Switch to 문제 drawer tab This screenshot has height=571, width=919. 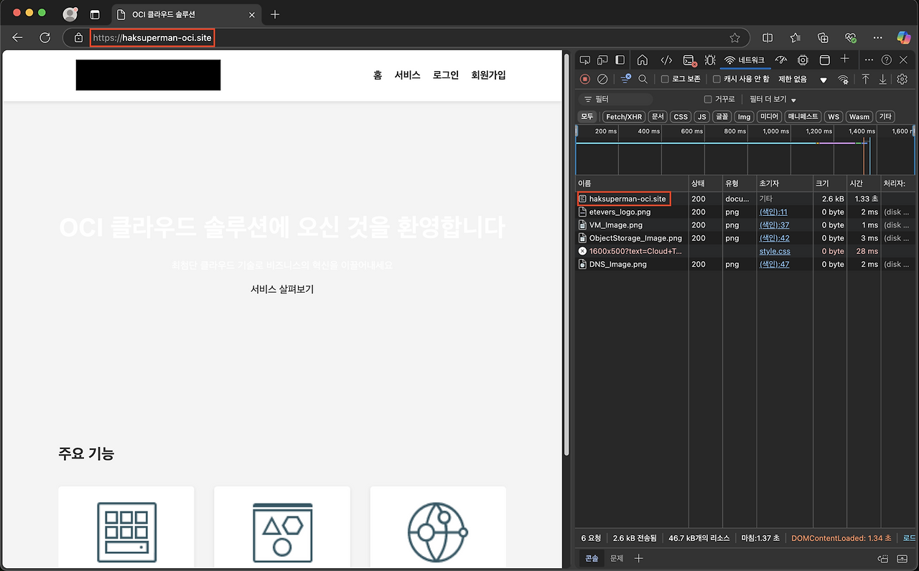617,558
